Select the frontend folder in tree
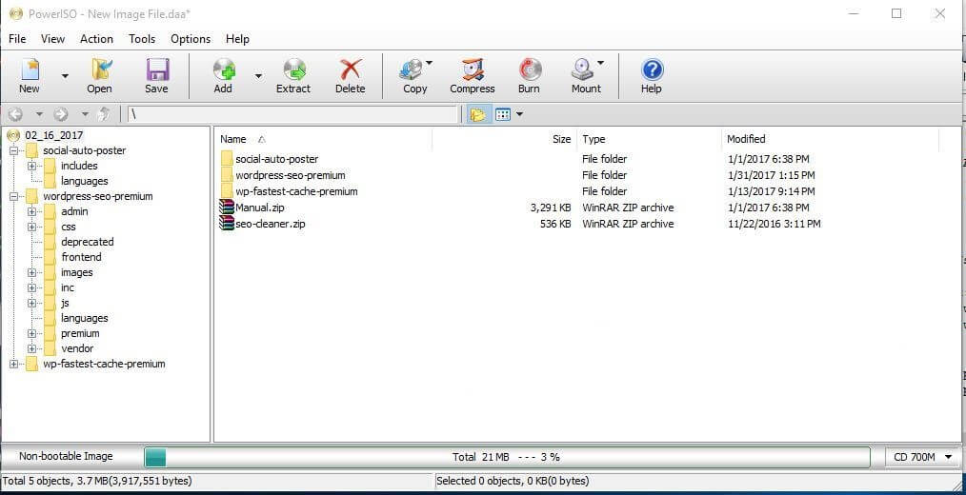This screenshot has height=495, width=966. coord(81,257)
